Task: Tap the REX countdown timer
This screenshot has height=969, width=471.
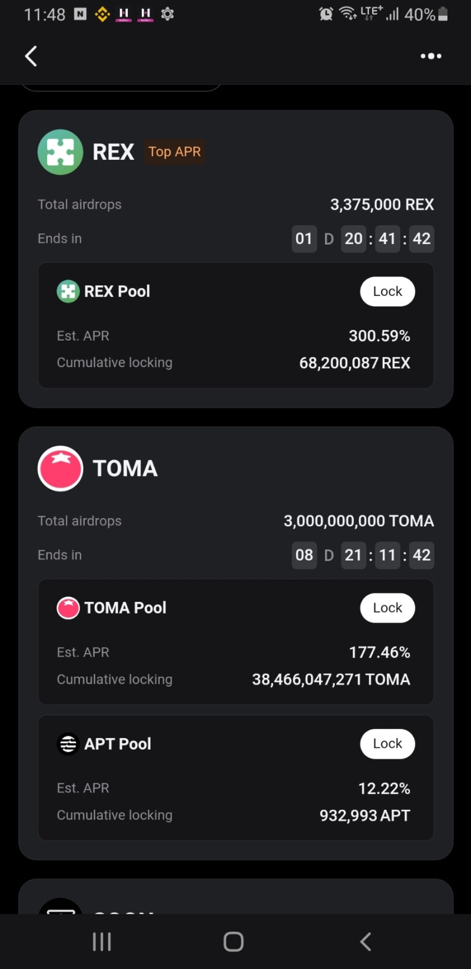Action: tap(363, 239)
